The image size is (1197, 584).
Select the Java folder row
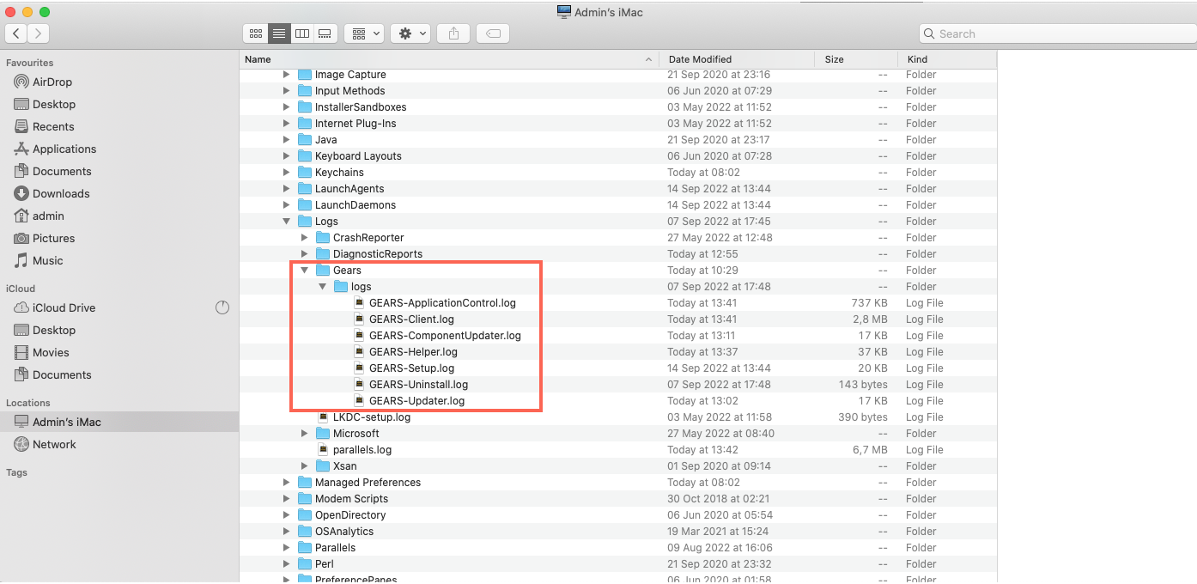[x=618, y=140]
